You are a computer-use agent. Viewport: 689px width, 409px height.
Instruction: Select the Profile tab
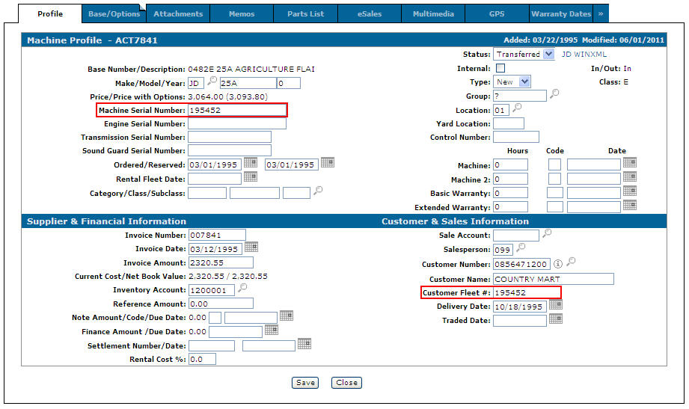(x=50, y=13)
